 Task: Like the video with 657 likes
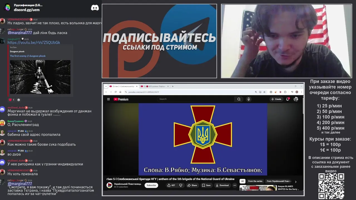point(171,185)
